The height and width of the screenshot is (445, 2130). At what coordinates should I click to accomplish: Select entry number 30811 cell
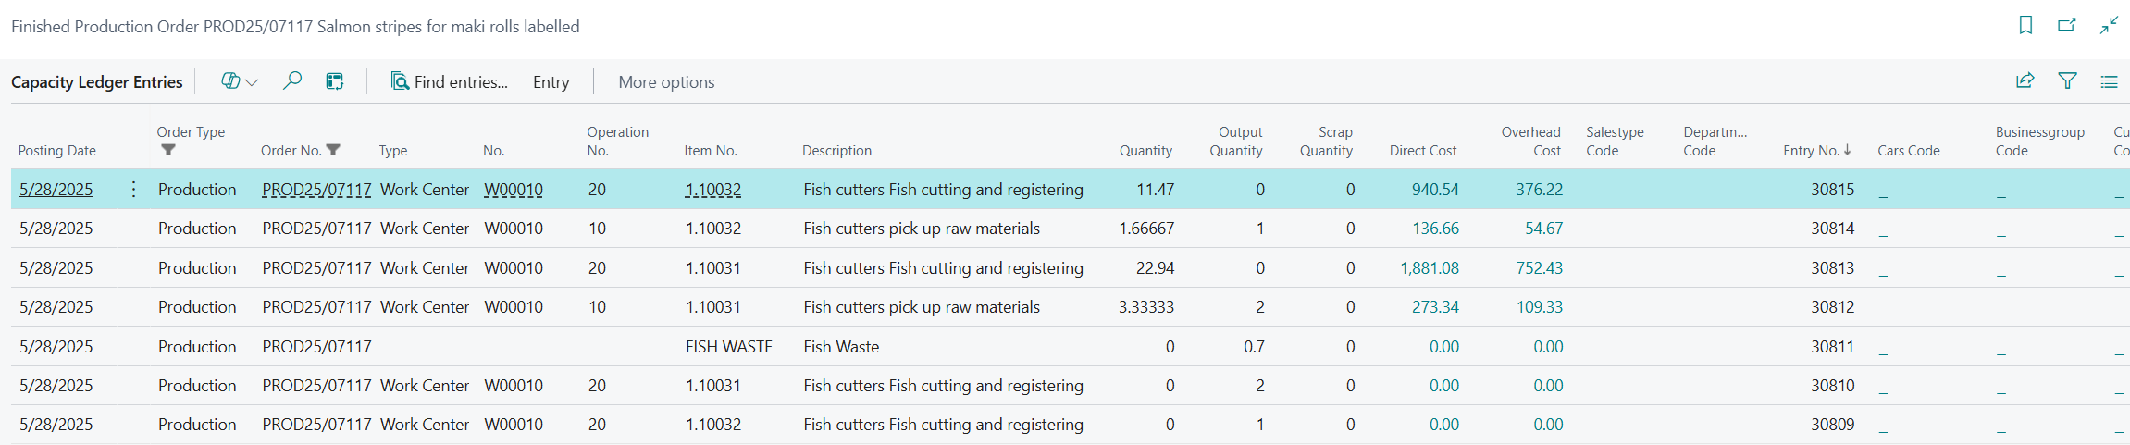(1832, 346)
